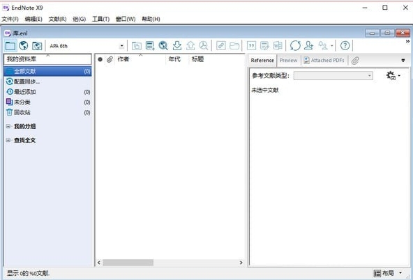413x280 pixels.
Task: Switch to the Attached PDFs tab
Action: [324, 61]
